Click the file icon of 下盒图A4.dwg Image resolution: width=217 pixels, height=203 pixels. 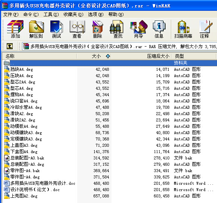(7, 152)
